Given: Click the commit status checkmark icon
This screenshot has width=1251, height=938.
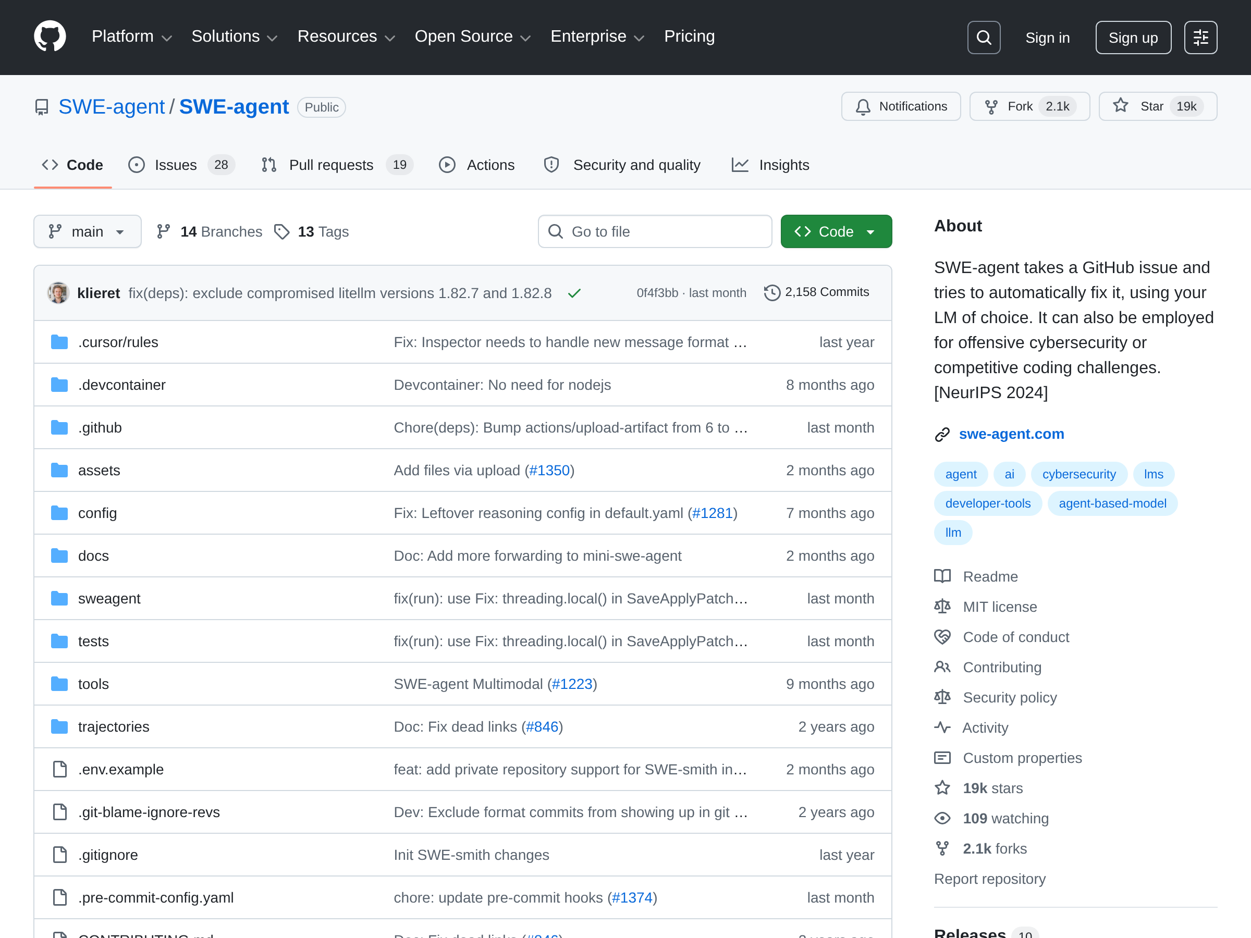Looking at the screenshot, I should click(574, 293).
